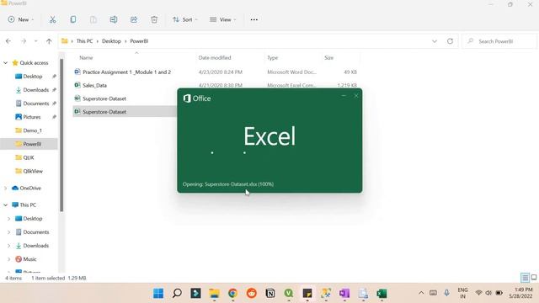Open File Explorer from the taskbar
Image resolution: width=539 pixels, height=303 pixels.
pos(215,294)
